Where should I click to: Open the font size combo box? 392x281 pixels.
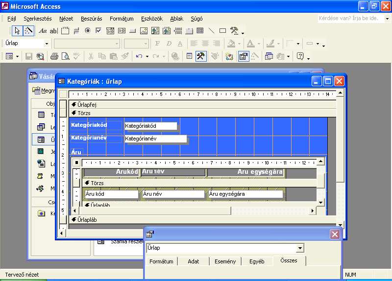[136, 44]
